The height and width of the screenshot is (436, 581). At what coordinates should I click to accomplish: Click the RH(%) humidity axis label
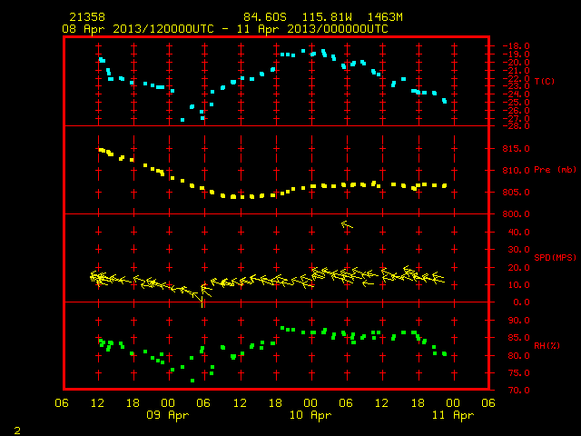pyautogui.click(x=547, y=346)
